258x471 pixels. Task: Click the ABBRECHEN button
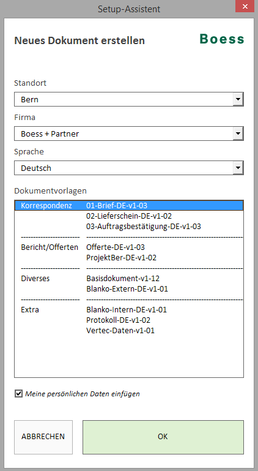click(x=43, y=437)
